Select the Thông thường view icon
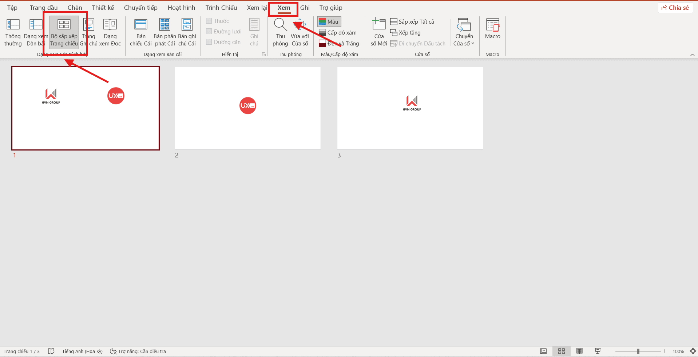 tap(13, 32)
